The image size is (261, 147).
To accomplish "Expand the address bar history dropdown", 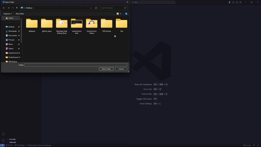I will tap(91, 8).
